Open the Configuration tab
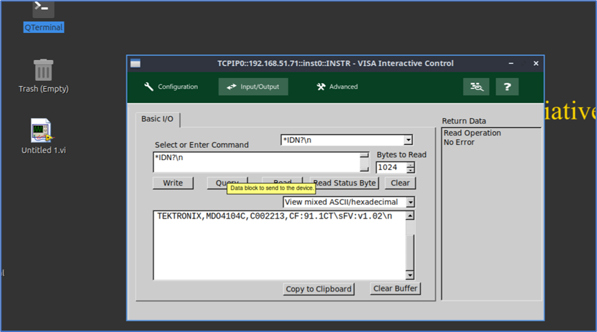This screenshot has height=332, width=597. point(171,87)
